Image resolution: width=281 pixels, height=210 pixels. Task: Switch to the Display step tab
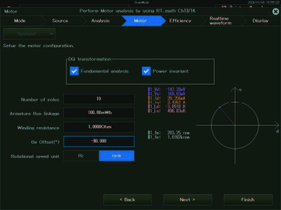[x=260, y=21]
